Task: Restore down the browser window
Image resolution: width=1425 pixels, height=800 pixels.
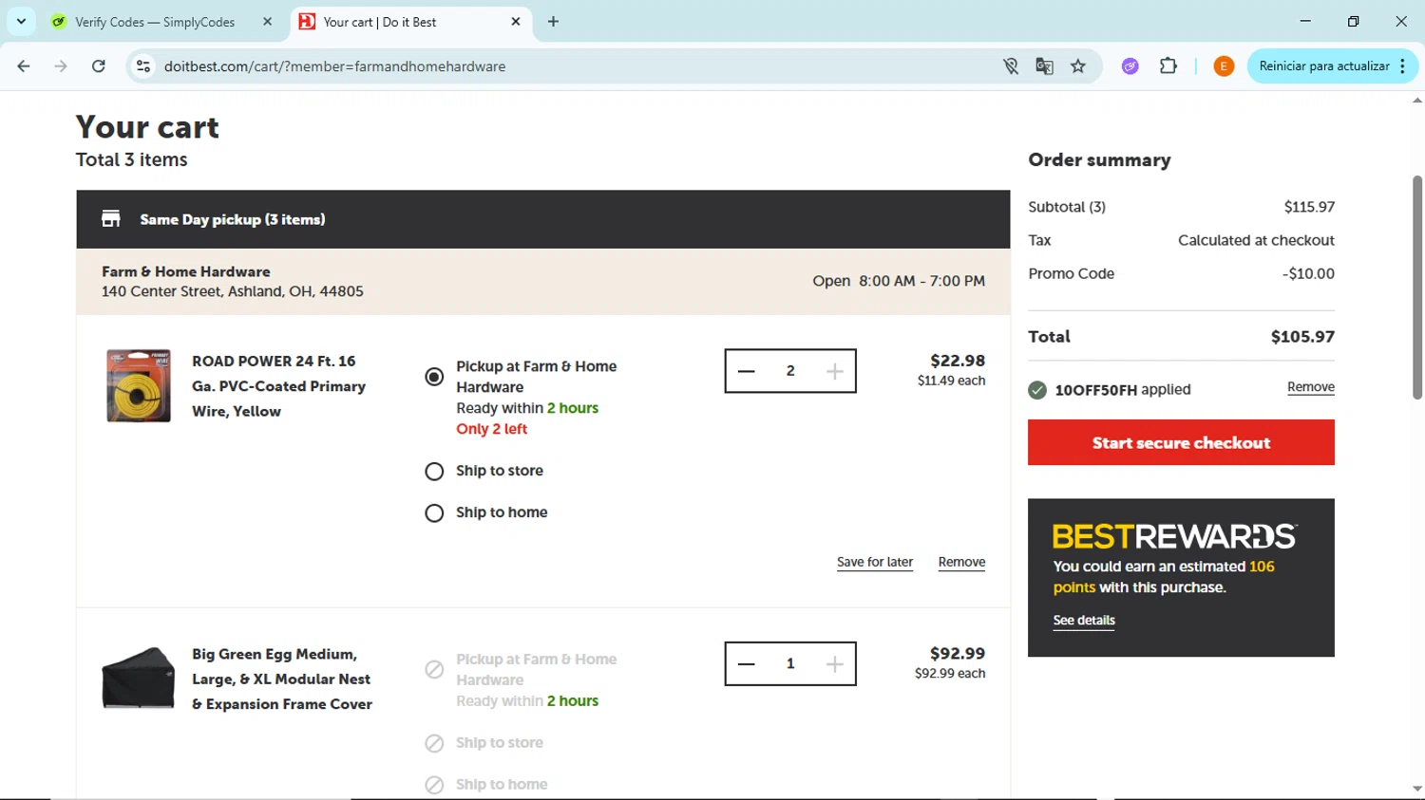Action: click(1353, 21)
